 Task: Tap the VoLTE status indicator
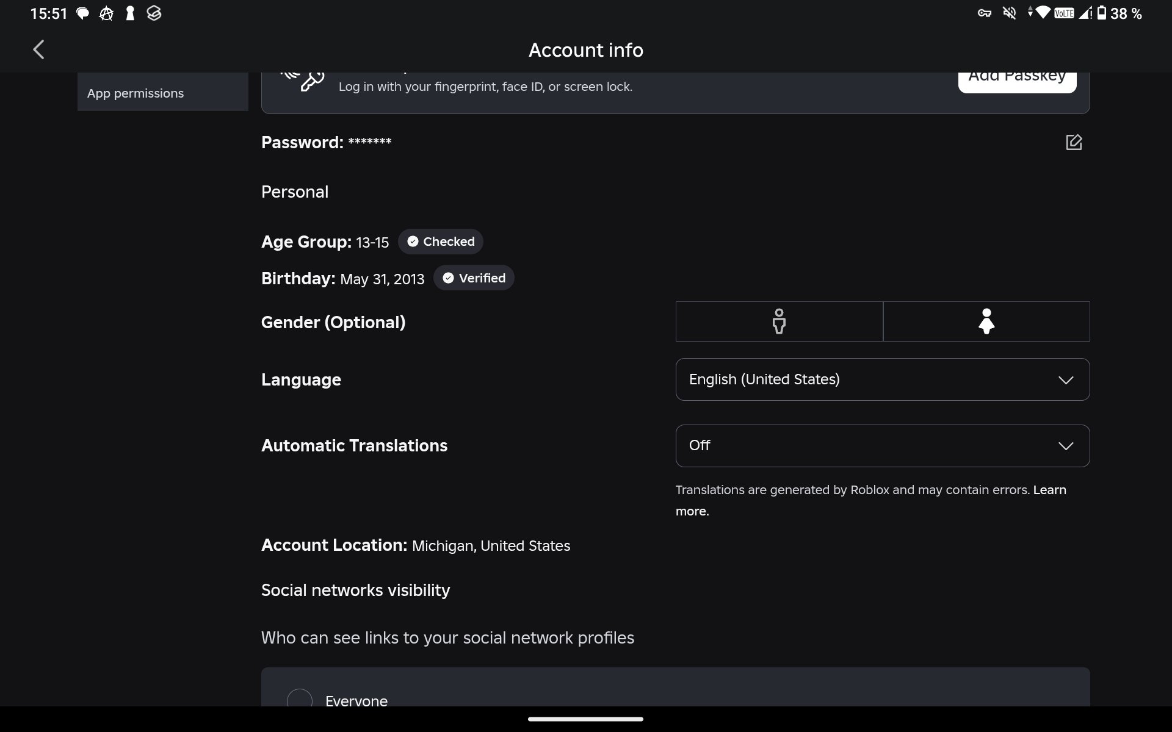(1064, 13)
